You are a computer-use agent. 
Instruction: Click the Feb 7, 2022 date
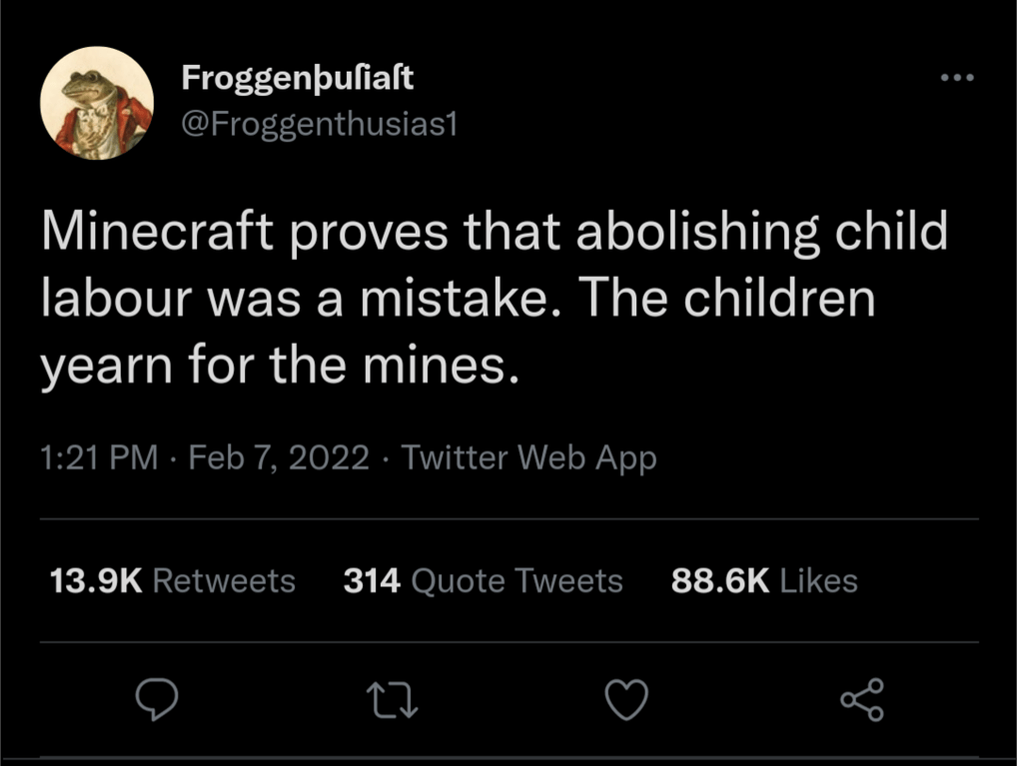tap(279, 458)
